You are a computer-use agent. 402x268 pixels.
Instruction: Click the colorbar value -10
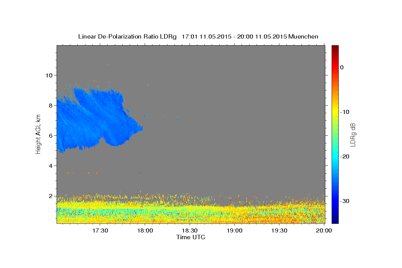(345, 112)
